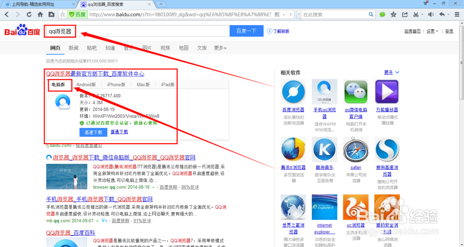Click the Baidu logo

pyautogui.click(x=22, y=30)
